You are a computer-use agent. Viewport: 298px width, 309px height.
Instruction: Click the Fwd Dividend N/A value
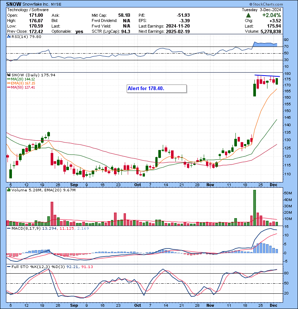click(126, 20)
